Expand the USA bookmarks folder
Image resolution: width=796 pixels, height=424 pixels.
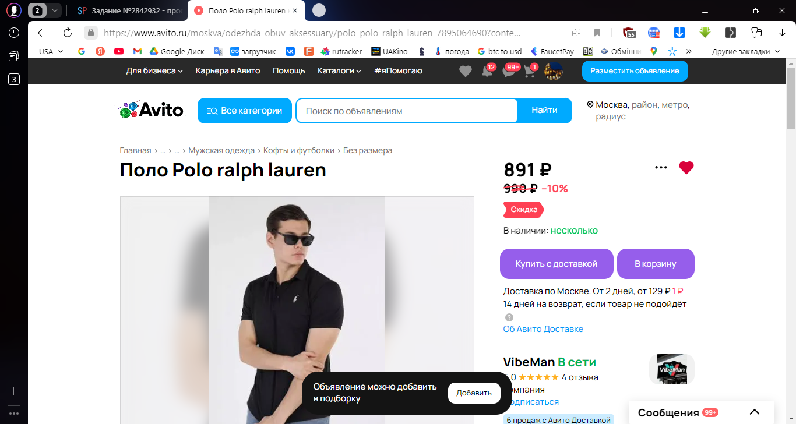pyautogui.click(x=51, y=51)
